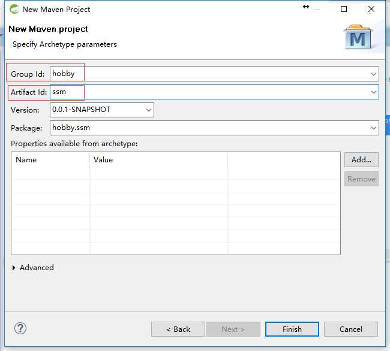Click the Artifact Id field containing ssm

214,92
